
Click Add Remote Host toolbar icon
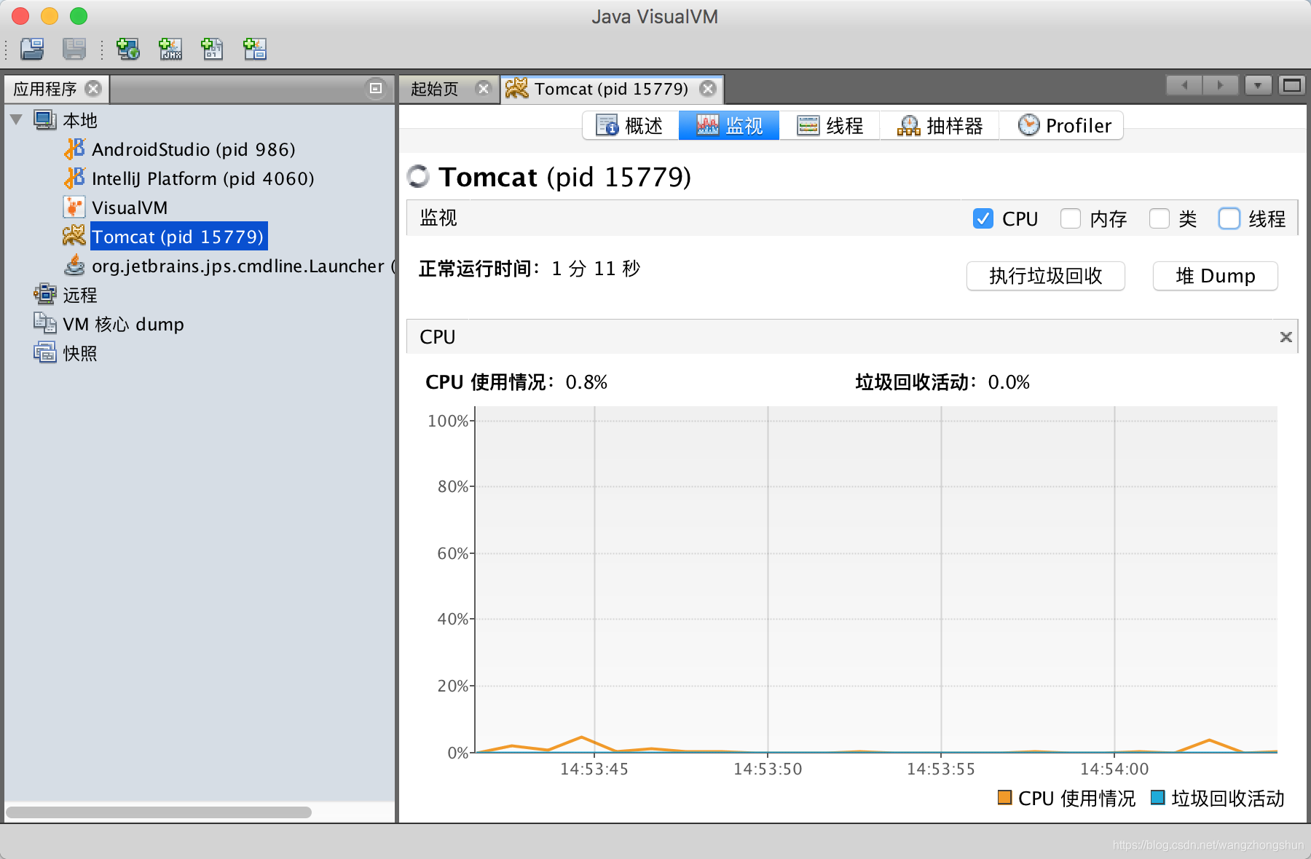tap(128, 49)
